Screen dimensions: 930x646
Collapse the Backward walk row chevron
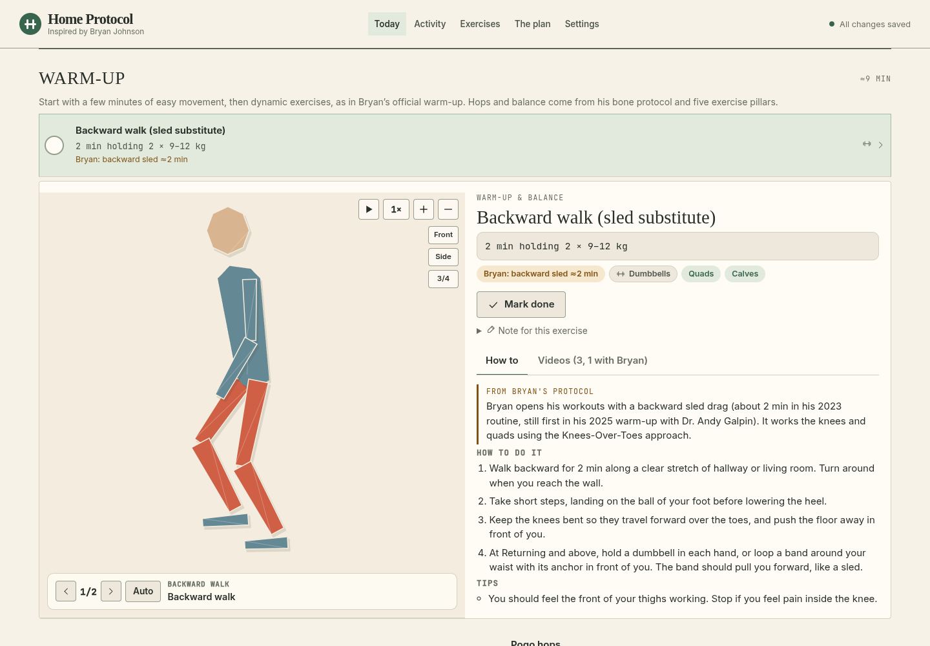(880, 145)
